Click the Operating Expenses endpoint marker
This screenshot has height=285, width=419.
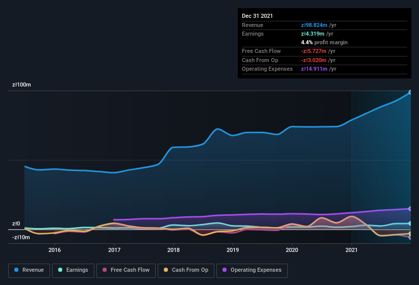410,209
